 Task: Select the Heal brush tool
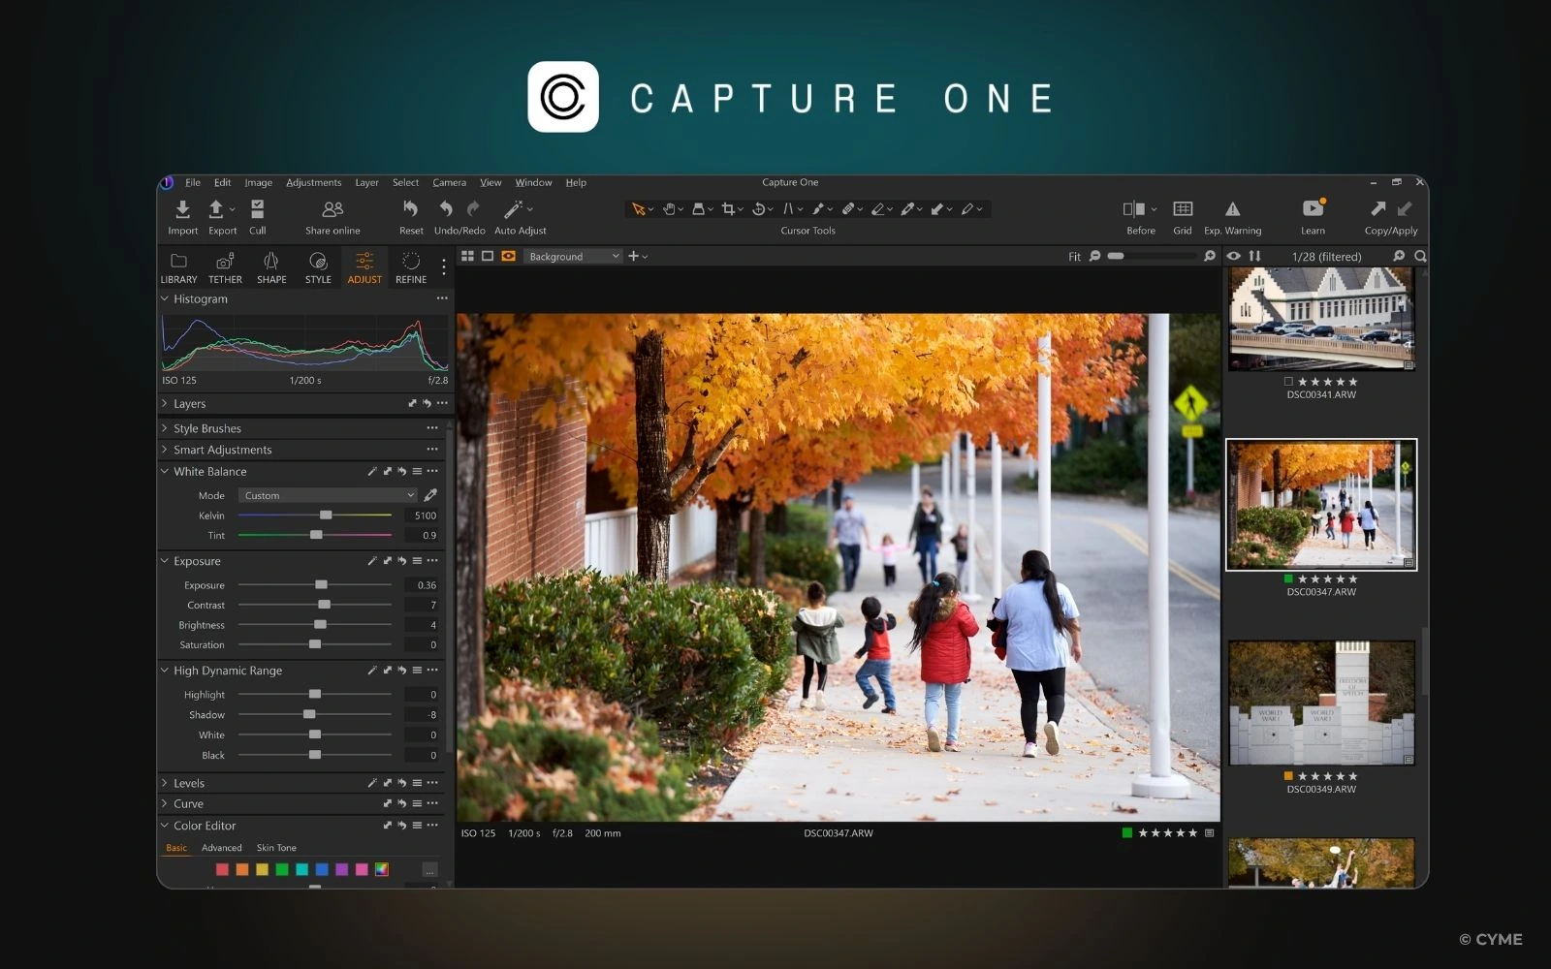click(x=850, y=208)
